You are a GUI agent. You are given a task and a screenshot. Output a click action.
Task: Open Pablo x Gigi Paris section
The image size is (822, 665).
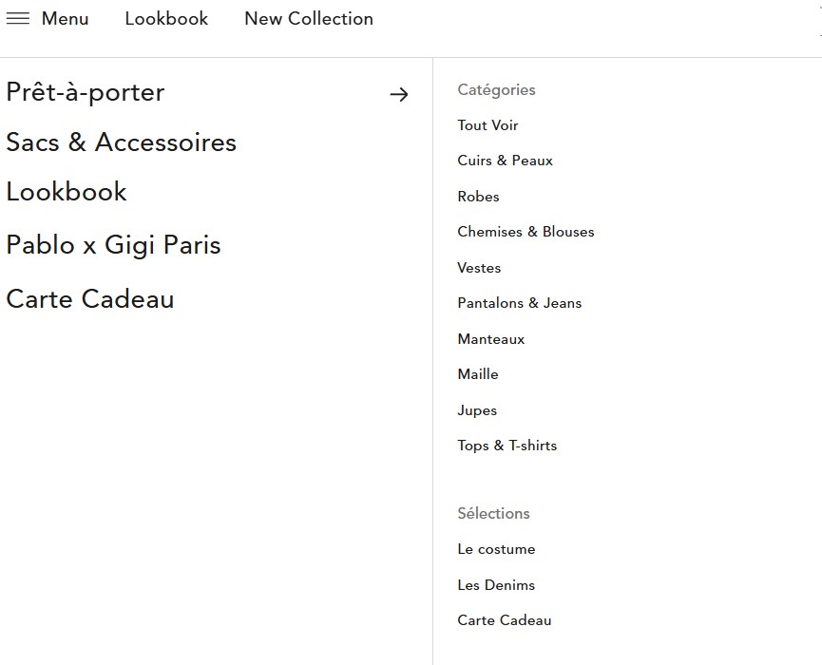113,245
